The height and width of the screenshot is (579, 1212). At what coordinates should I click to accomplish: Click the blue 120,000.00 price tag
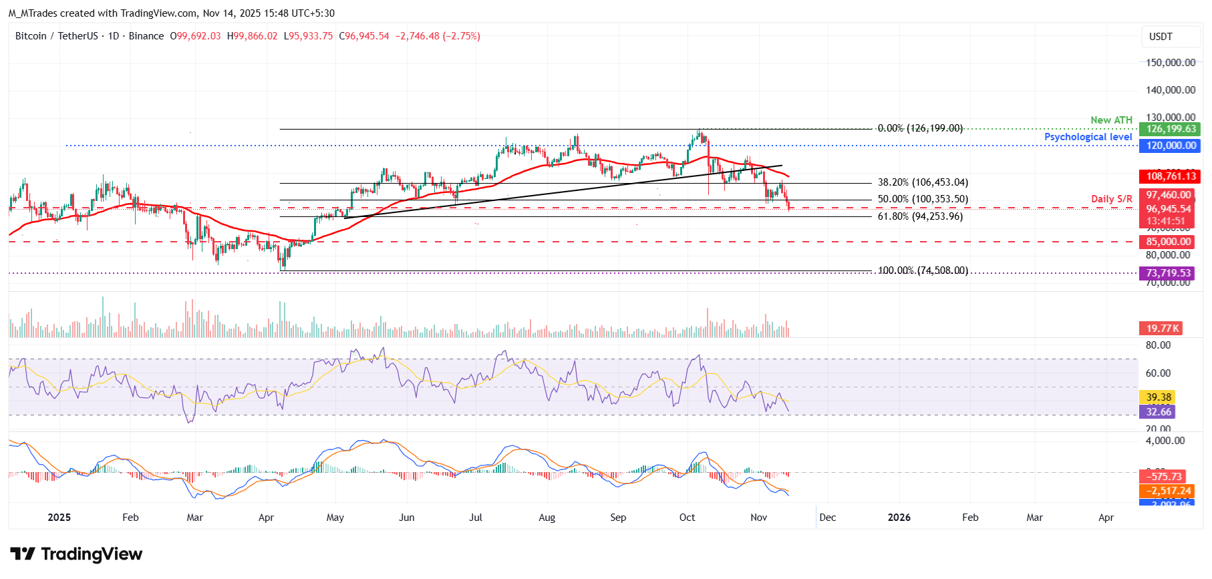pyautogui.click(x=1171, y=146)
